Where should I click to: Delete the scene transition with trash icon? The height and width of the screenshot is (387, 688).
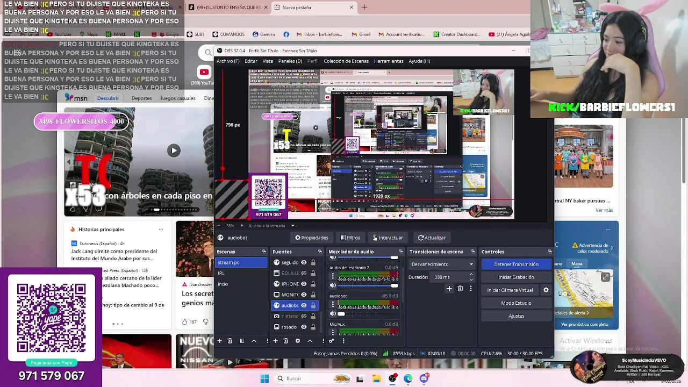tap(460, 289)
